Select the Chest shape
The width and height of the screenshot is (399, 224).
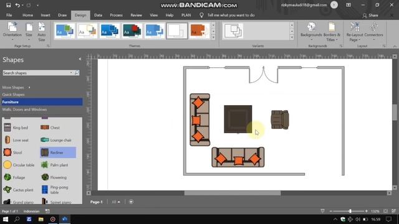(x=50, y=128)
